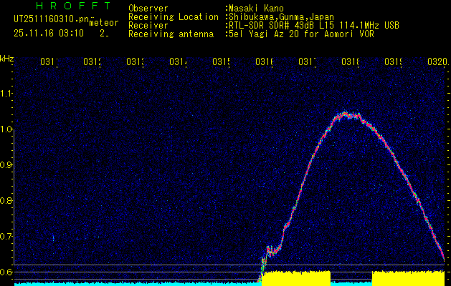Viewport: 451px width, 286px height.
Task: Select the 1.0 frequency axis tick
Action: (x=6, y=129)
